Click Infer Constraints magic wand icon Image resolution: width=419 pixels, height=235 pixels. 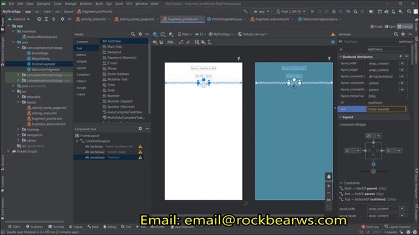[188, 42]
